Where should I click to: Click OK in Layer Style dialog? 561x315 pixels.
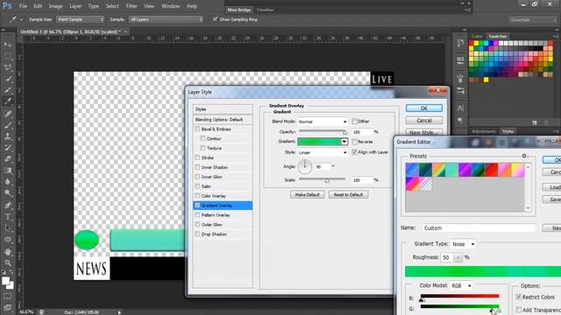[424, 108]
